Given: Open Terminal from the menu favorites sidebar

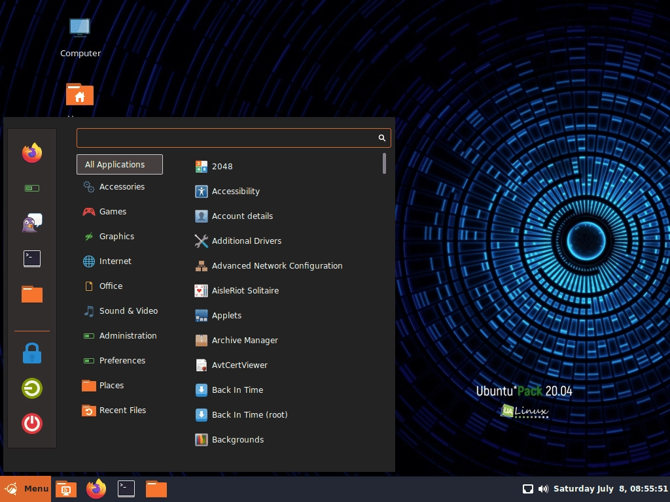Looking at the screenshot, I should point(32,259).
